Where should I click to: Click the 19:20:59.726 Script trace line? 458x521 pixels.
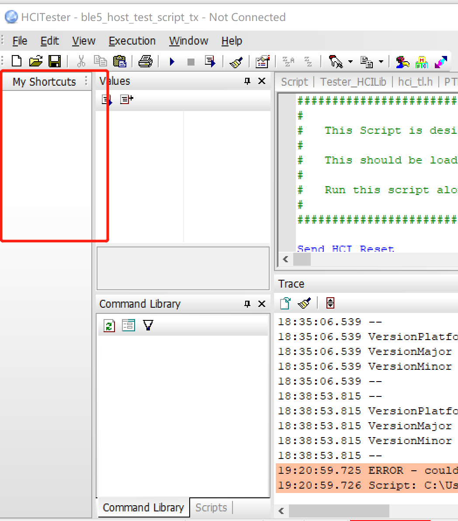coord(367,486)
